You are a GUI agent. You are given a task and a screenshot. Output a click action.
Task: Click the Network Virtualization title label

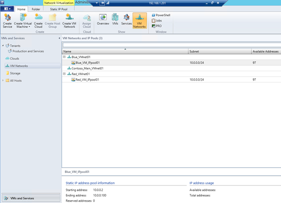tap(59, 3)
